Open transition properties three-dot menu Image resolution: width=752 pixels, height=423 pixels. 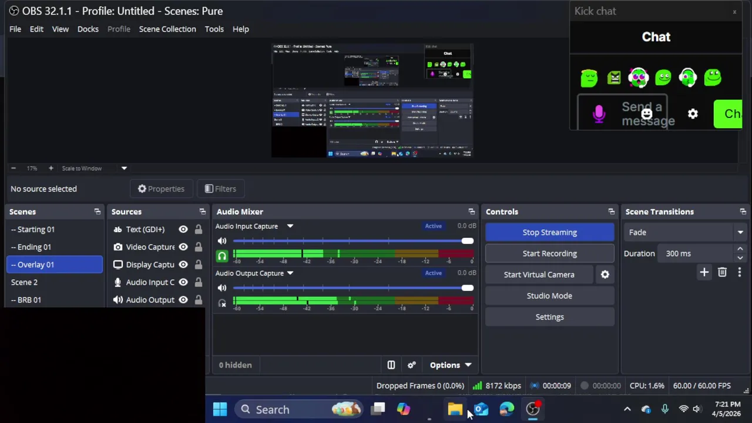(739, 272)
